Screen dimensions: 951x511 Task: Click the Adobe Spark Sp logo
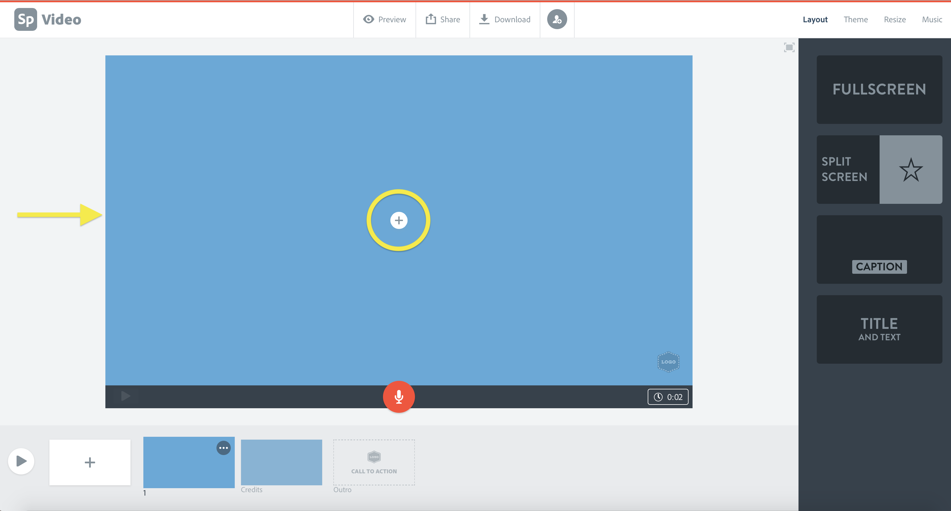point(25,19)
